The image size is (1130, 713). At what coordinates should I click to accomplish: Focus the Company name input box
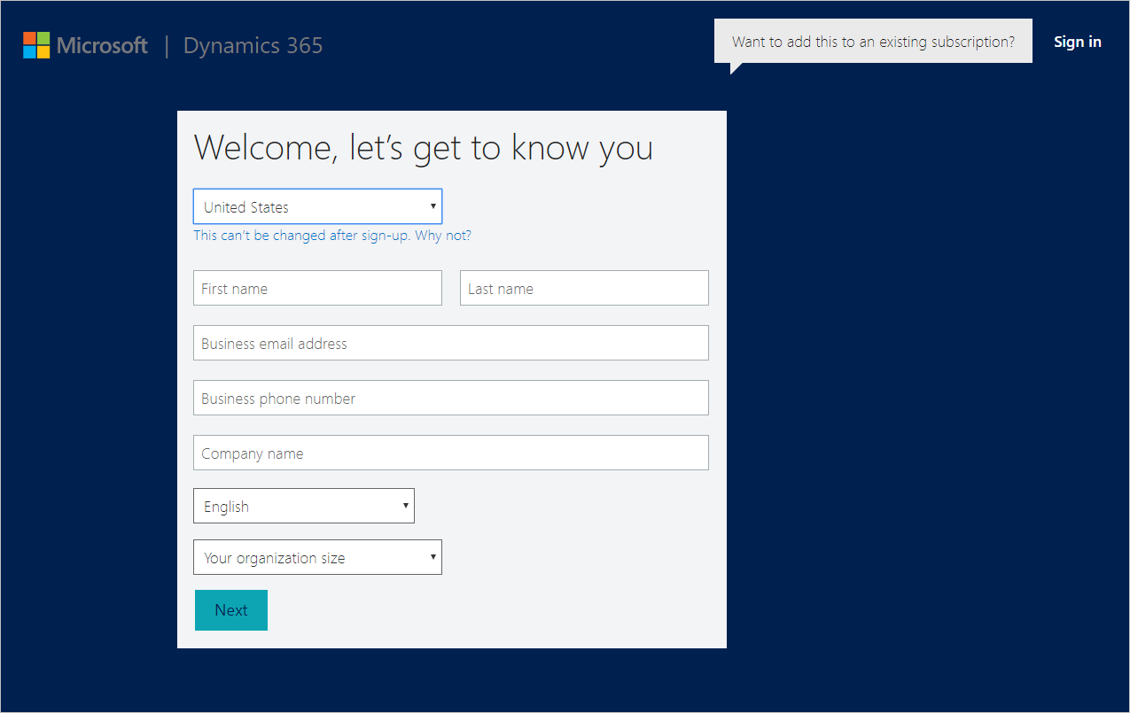point(450,452)
